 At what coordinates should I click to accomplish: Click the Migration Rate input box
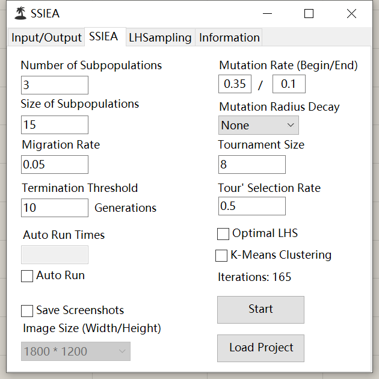click(x=55, y=164)
